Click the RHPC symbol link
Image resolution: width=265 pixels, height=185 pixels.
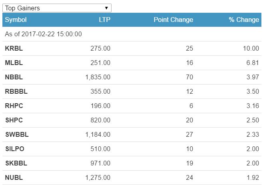[14, 106]
